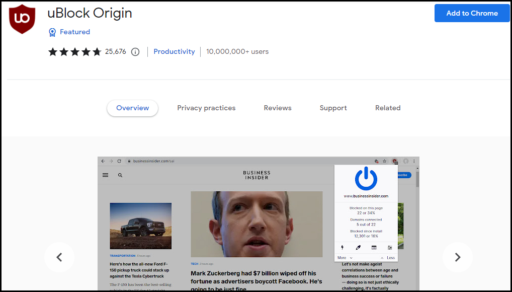Click the profile avatar icon in screenshot toolbar

tap(406, 161)
